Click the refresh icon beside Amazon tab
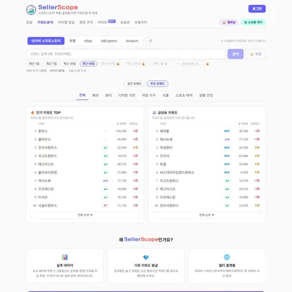 [150, 41]
